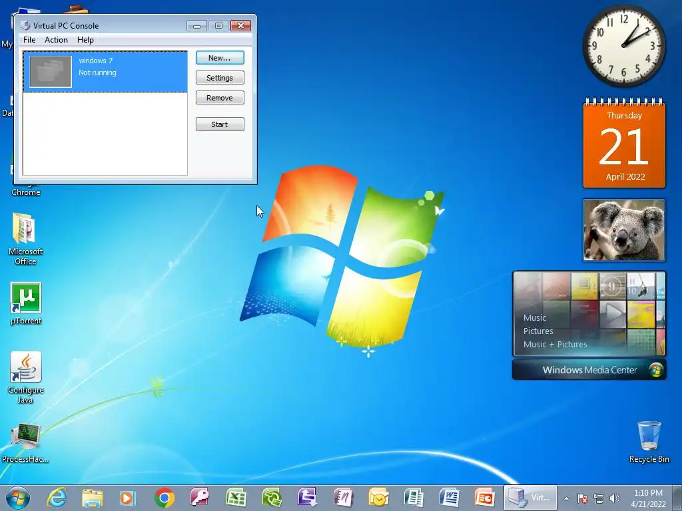Open Microsoft Word from the taskbar
The height and width of the screenshot is (511, 682).
450,498
